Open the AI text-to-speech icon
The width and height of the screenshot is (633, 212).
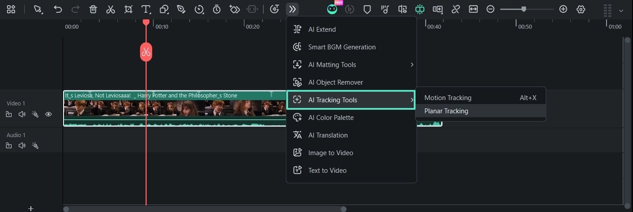274,9
